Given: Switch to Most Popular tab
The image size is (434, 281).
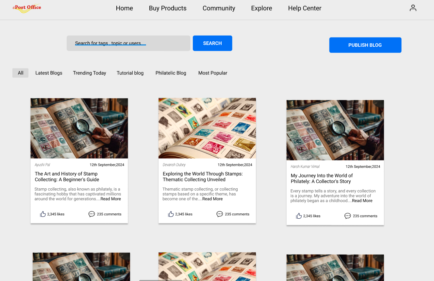Looking at the screenshot, I should click(213, 73).
